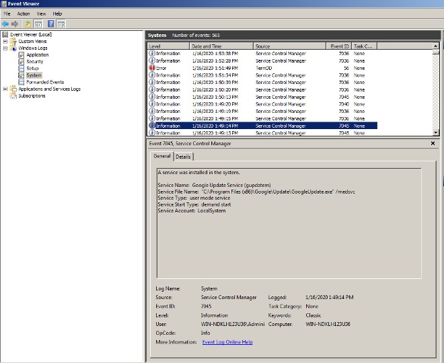
Task: Collapse the Windows Logs tree node
Action: coord(5,48)
